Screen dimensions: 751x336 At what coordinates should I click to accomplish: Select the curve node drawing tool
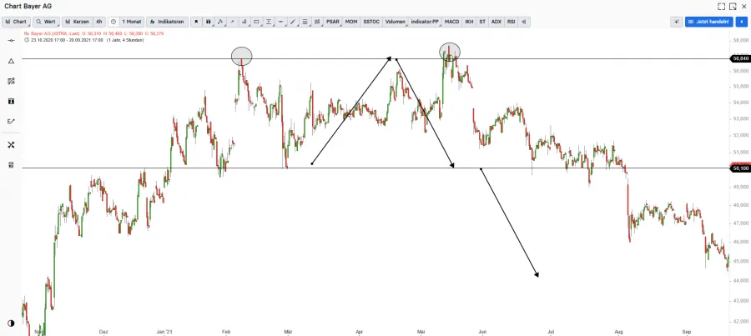[244, 22]
